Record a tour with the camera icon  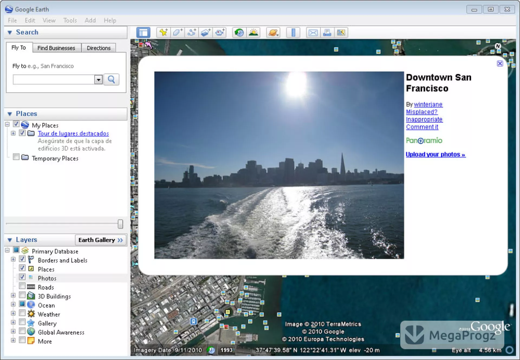point(220,33)
